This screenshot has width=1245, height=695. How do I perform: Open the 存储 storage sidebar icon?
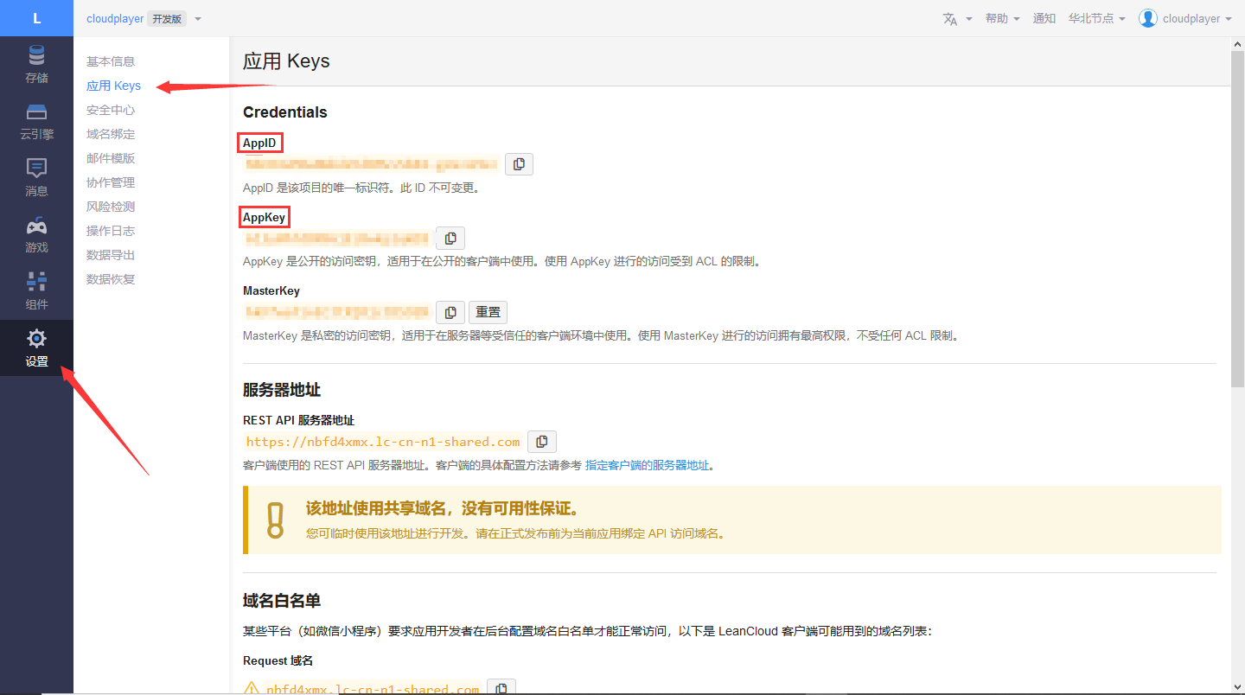click(x=36, y=65)
